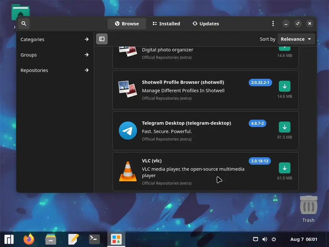Click the Shotwell Profile Browser photo icon
This screenshot has width=329, height=247.
(x=128, y=89)
